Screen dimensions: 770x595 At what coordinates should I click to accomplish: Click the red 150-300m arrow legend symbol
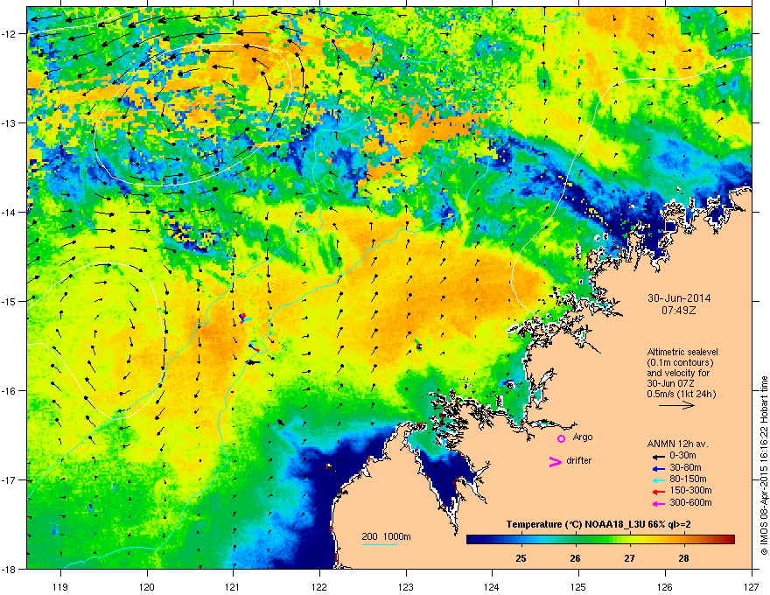pos(659,492)
